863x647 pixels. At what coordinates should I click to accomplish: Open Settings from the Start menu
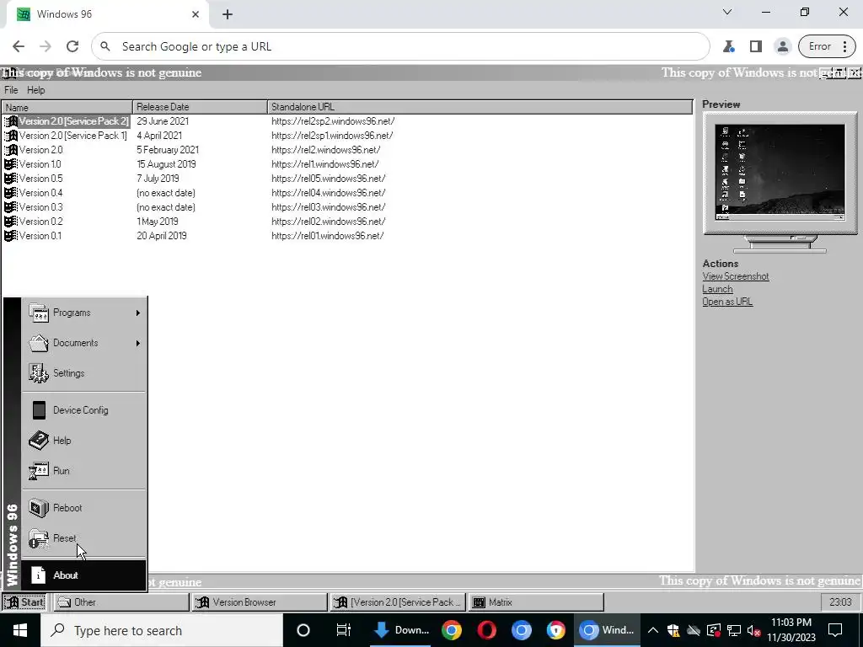84,373
